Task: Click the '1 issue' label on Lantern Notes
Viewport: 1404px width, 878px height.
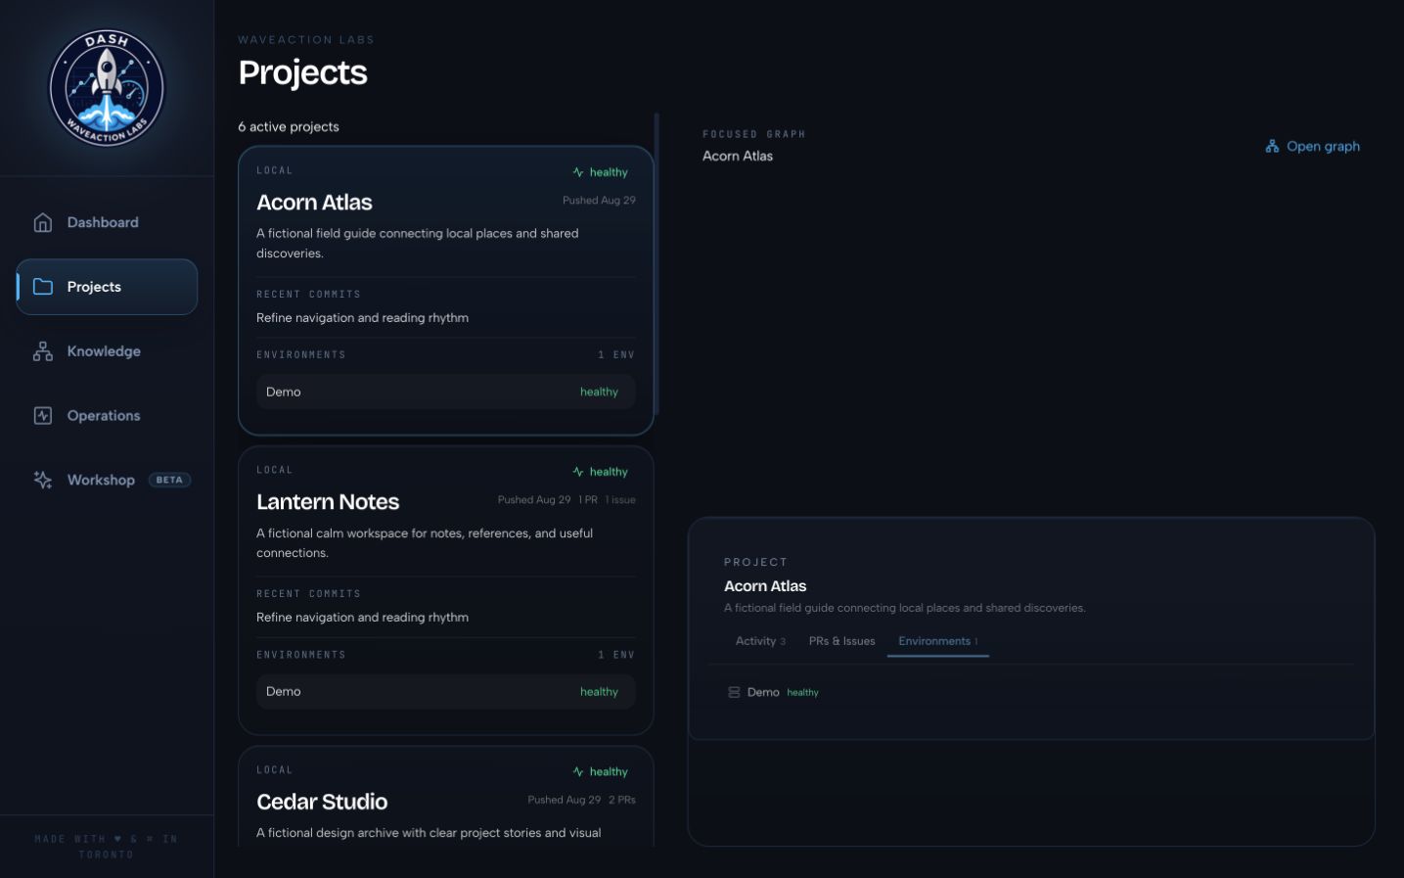Action: coord(620,500)
